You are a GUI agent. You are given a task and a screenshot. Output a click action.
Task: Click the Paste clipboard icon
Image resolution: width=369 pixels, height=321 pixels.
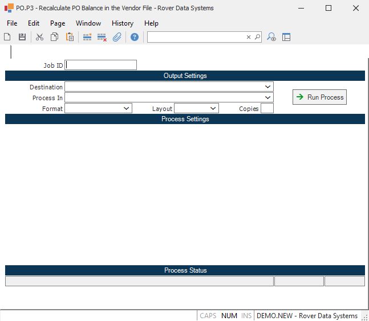point(70,37)
